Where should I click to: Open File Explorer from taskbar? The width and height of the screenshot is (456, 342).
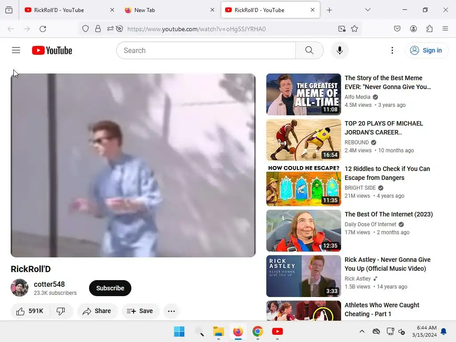pyautogui.click(x=218, y=331)
